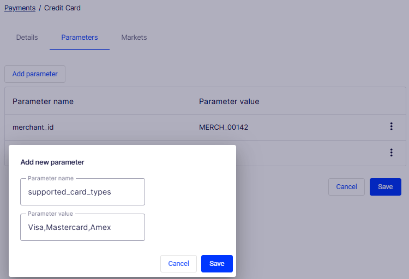Focus the Parameter value input field
The height and width of the screenshot is (279, 409).
tap(82, 227)
